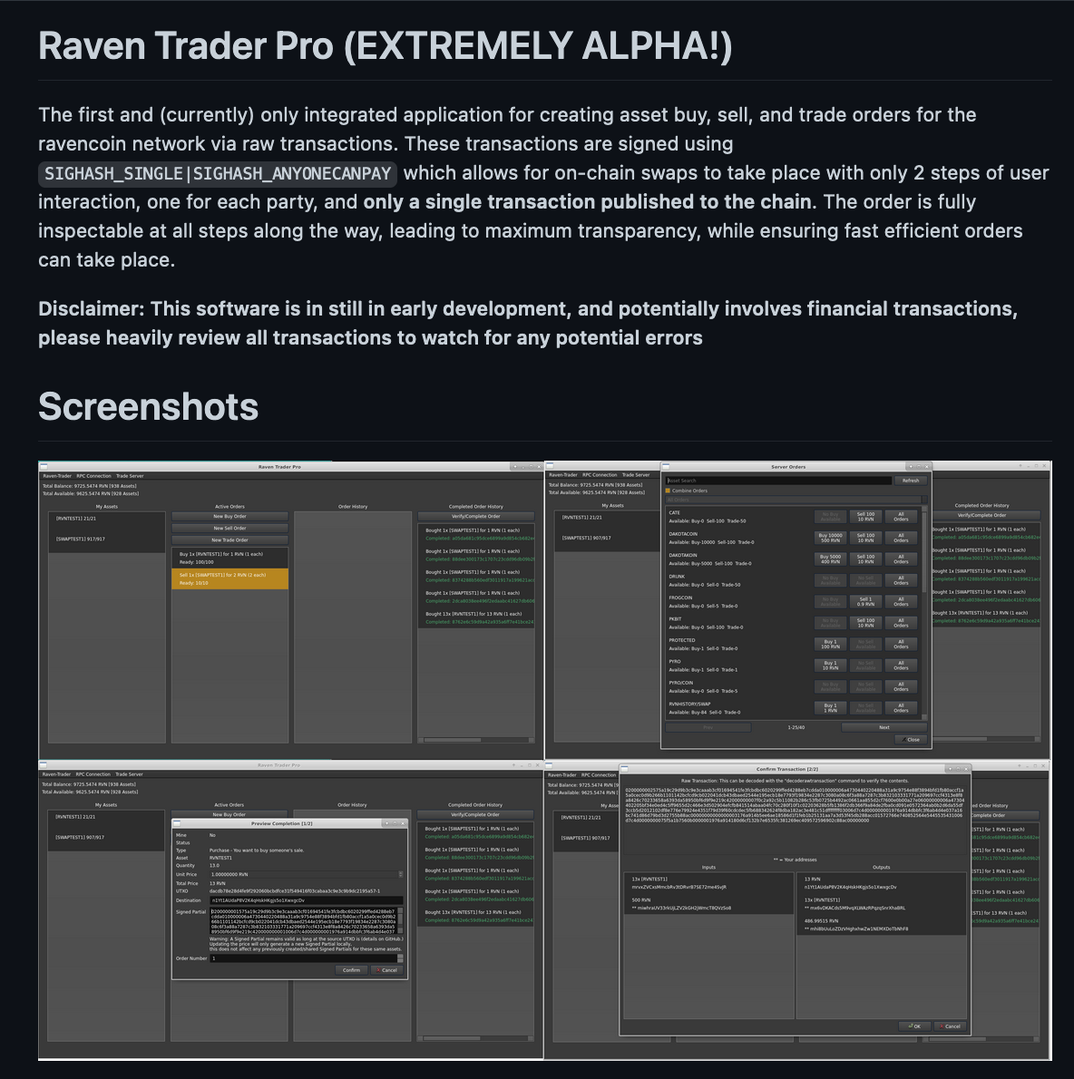Click Sell 100 10 RVN for CATE
1074x1079 pixels.
[865, 517]
